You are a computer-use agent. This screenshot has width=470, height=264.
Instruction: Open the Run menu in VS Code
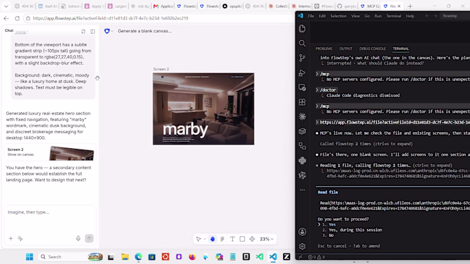coord(378,16)
